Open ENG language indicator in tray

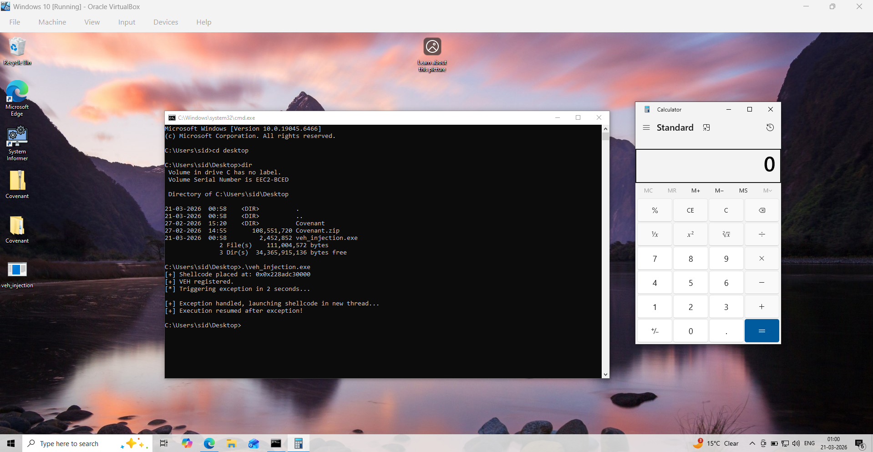pyautogui.click(x=809, y=443)
